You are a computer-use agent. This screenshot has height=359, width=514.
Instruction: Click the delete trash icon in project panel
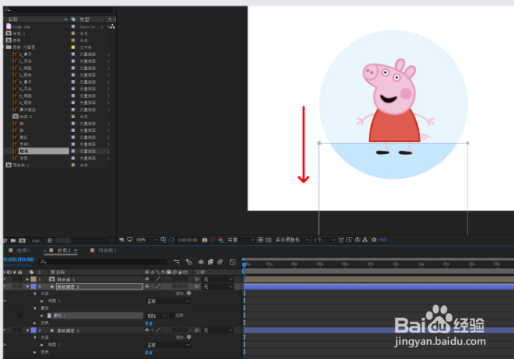point(50,241)
